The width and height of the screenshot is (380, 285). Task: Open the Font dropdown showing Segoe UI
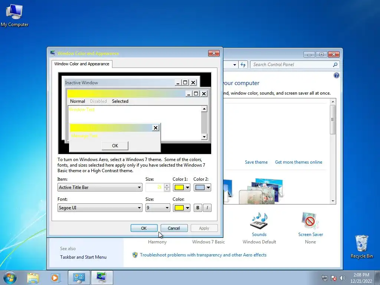pos(100,208)
